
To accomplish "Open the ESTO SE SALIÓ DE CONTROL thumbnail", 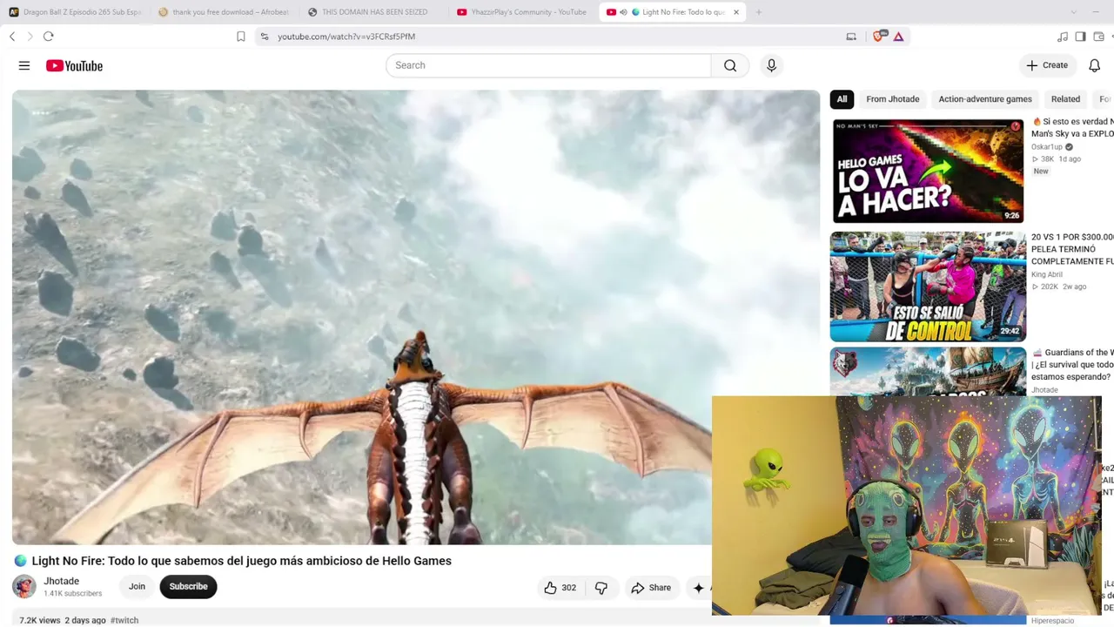I will pos(928,287).
